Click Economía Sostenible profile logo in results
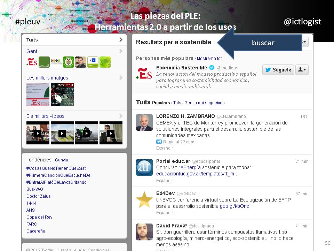The image size is (334, 251). 144,74
